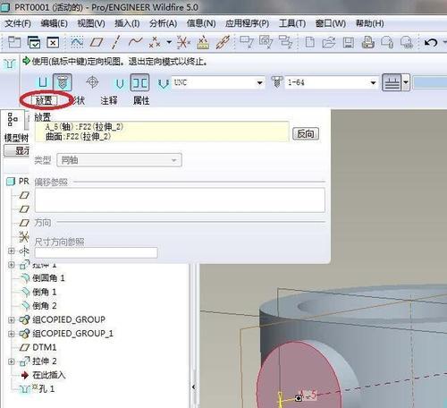Click the model tree tab icon
Screen dimensions: 447x408
[13, 119]
